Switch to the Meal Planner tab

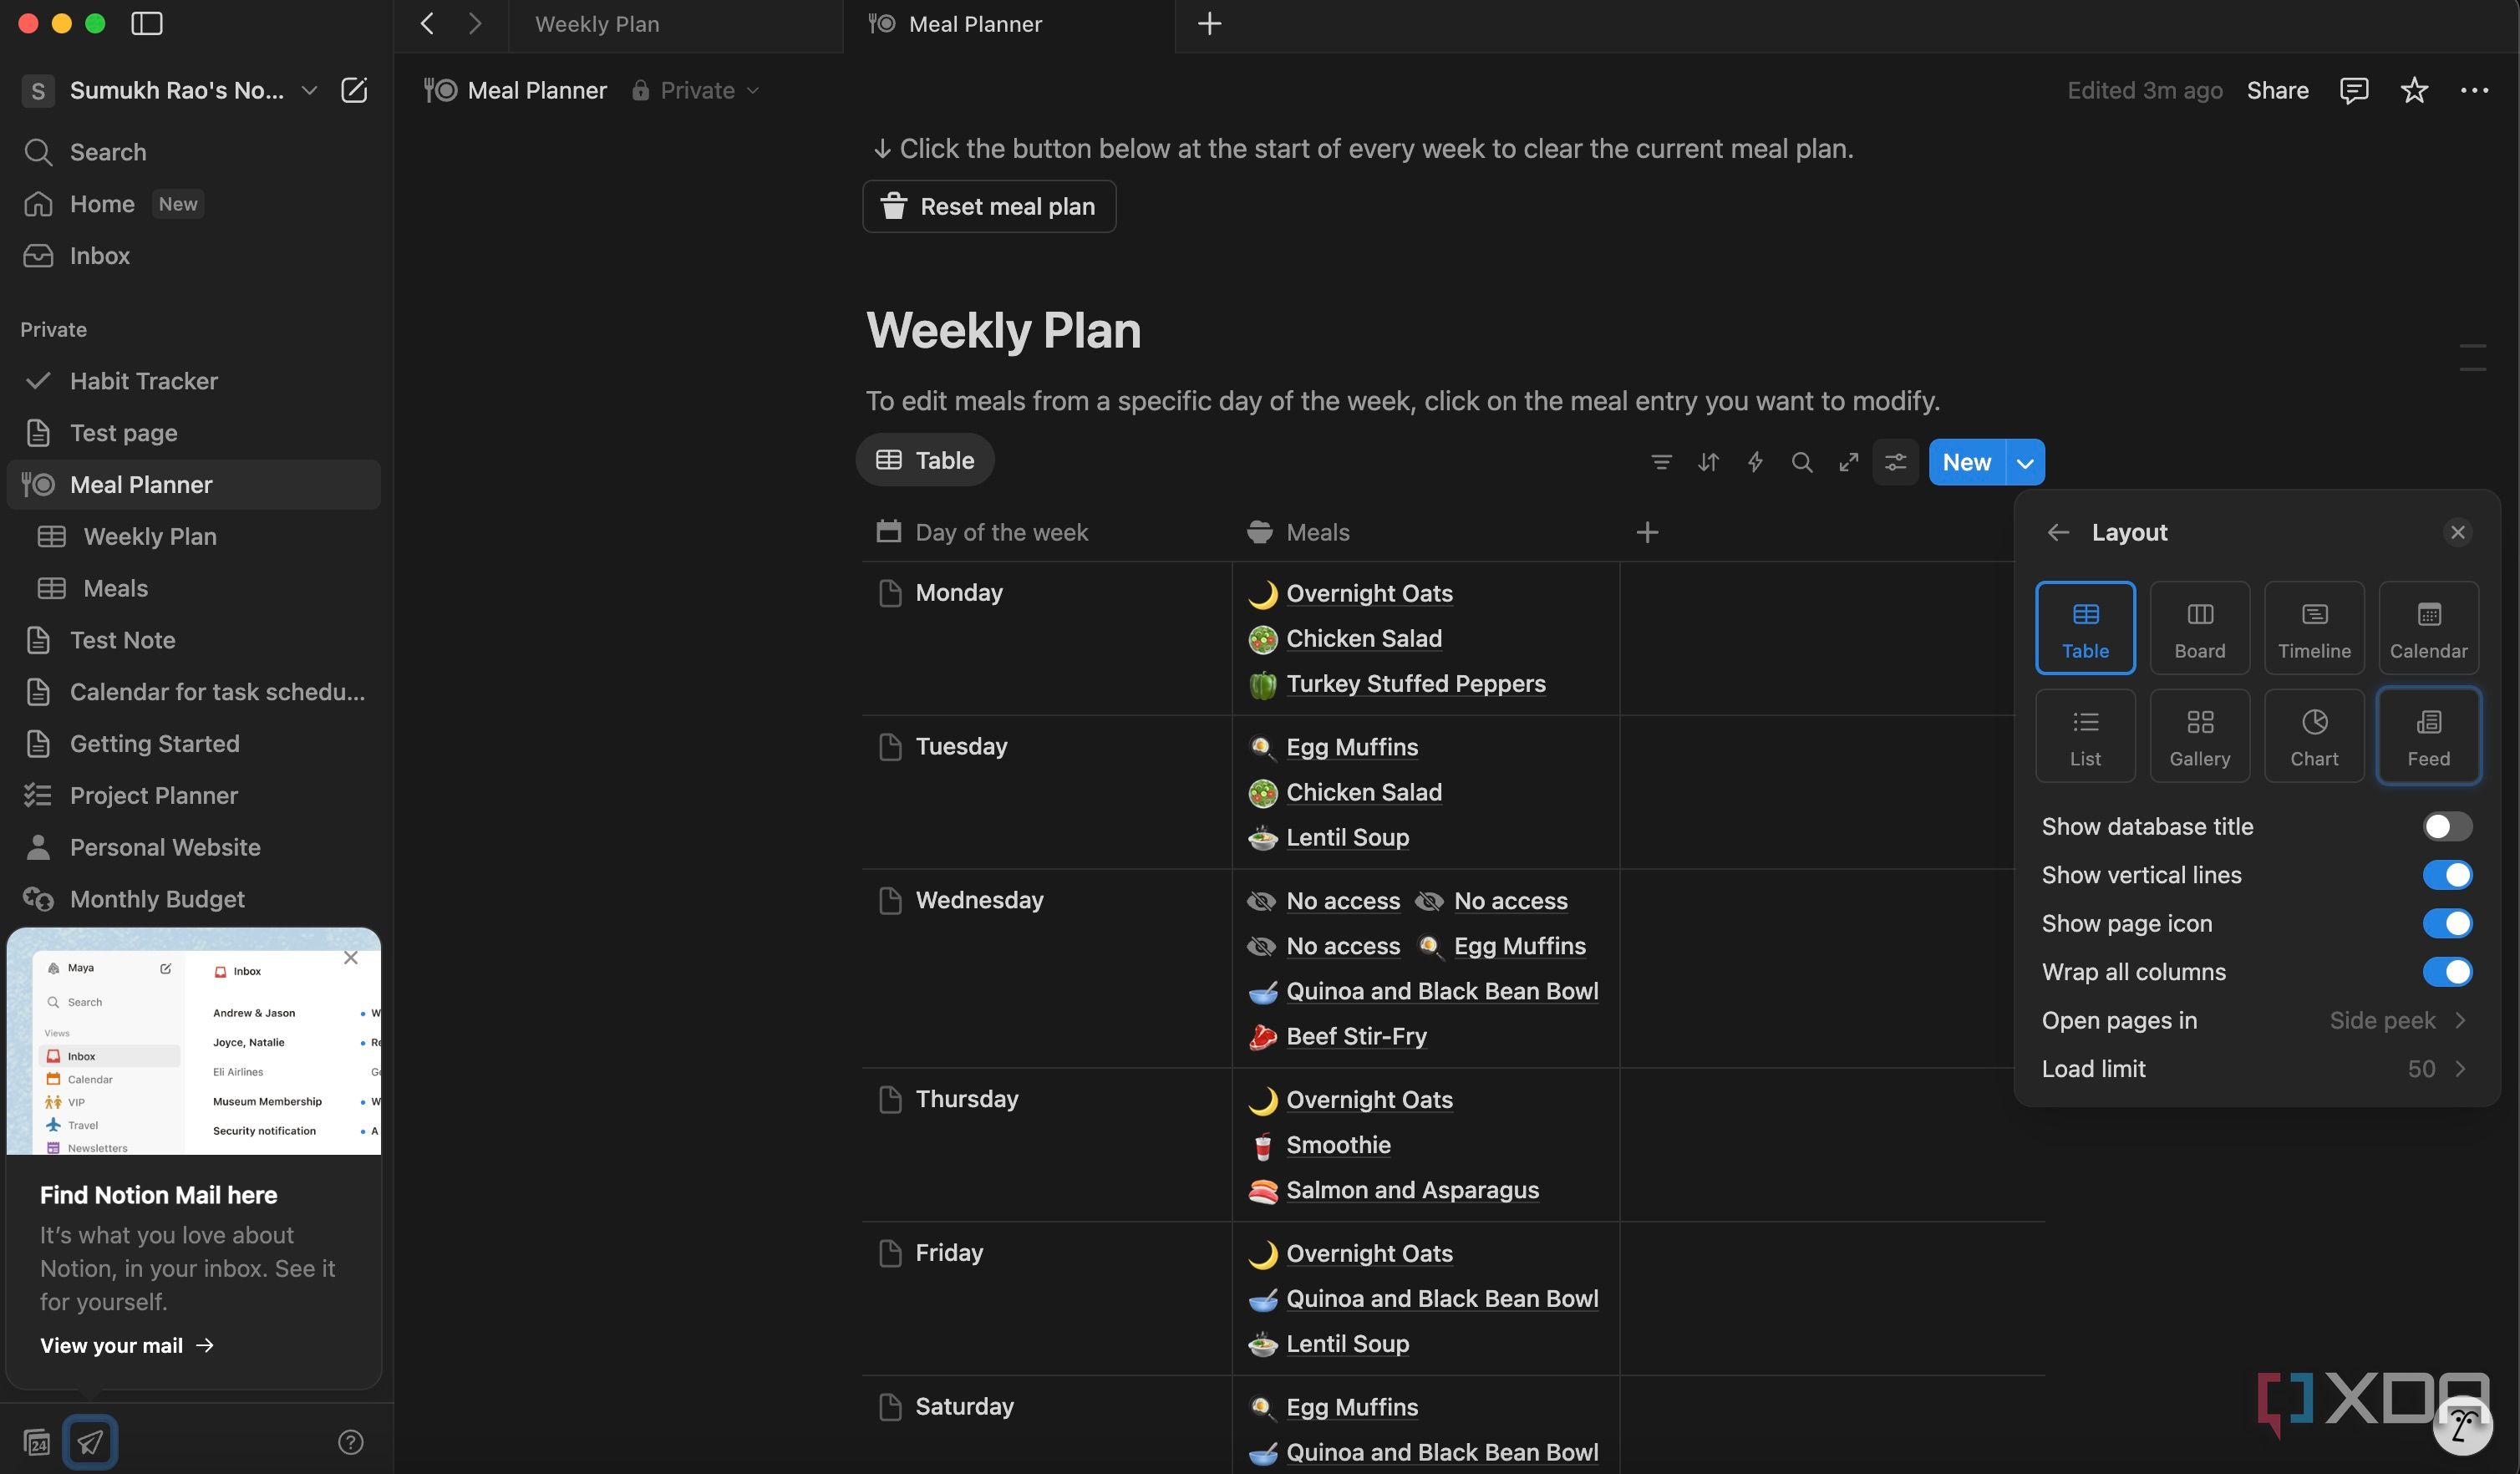coord(1008,24)
